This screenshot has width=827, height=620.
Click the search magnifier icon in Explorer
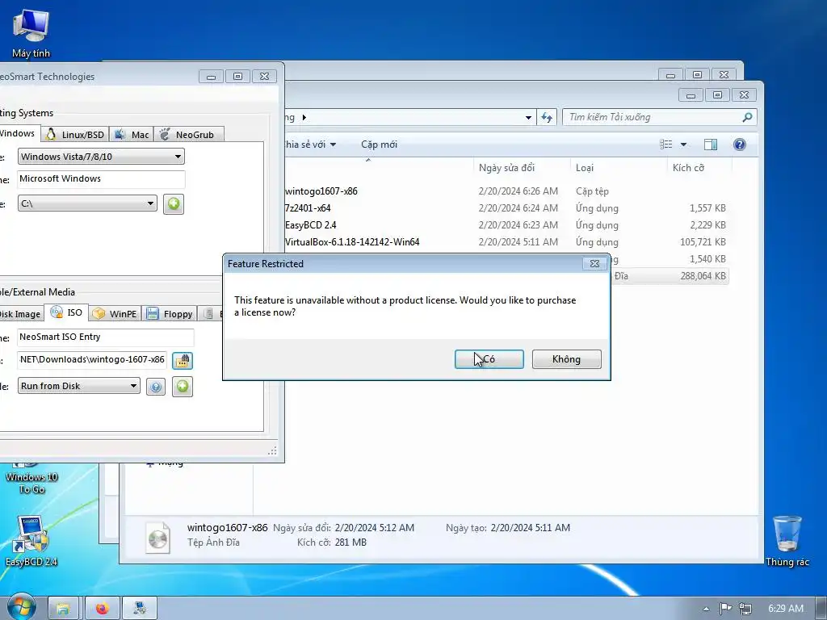pyautogui.click(x=747, y=117)
